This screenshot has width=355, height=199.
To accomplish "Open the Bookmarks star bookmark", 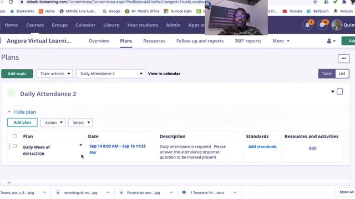I will [x=22, y=11].
